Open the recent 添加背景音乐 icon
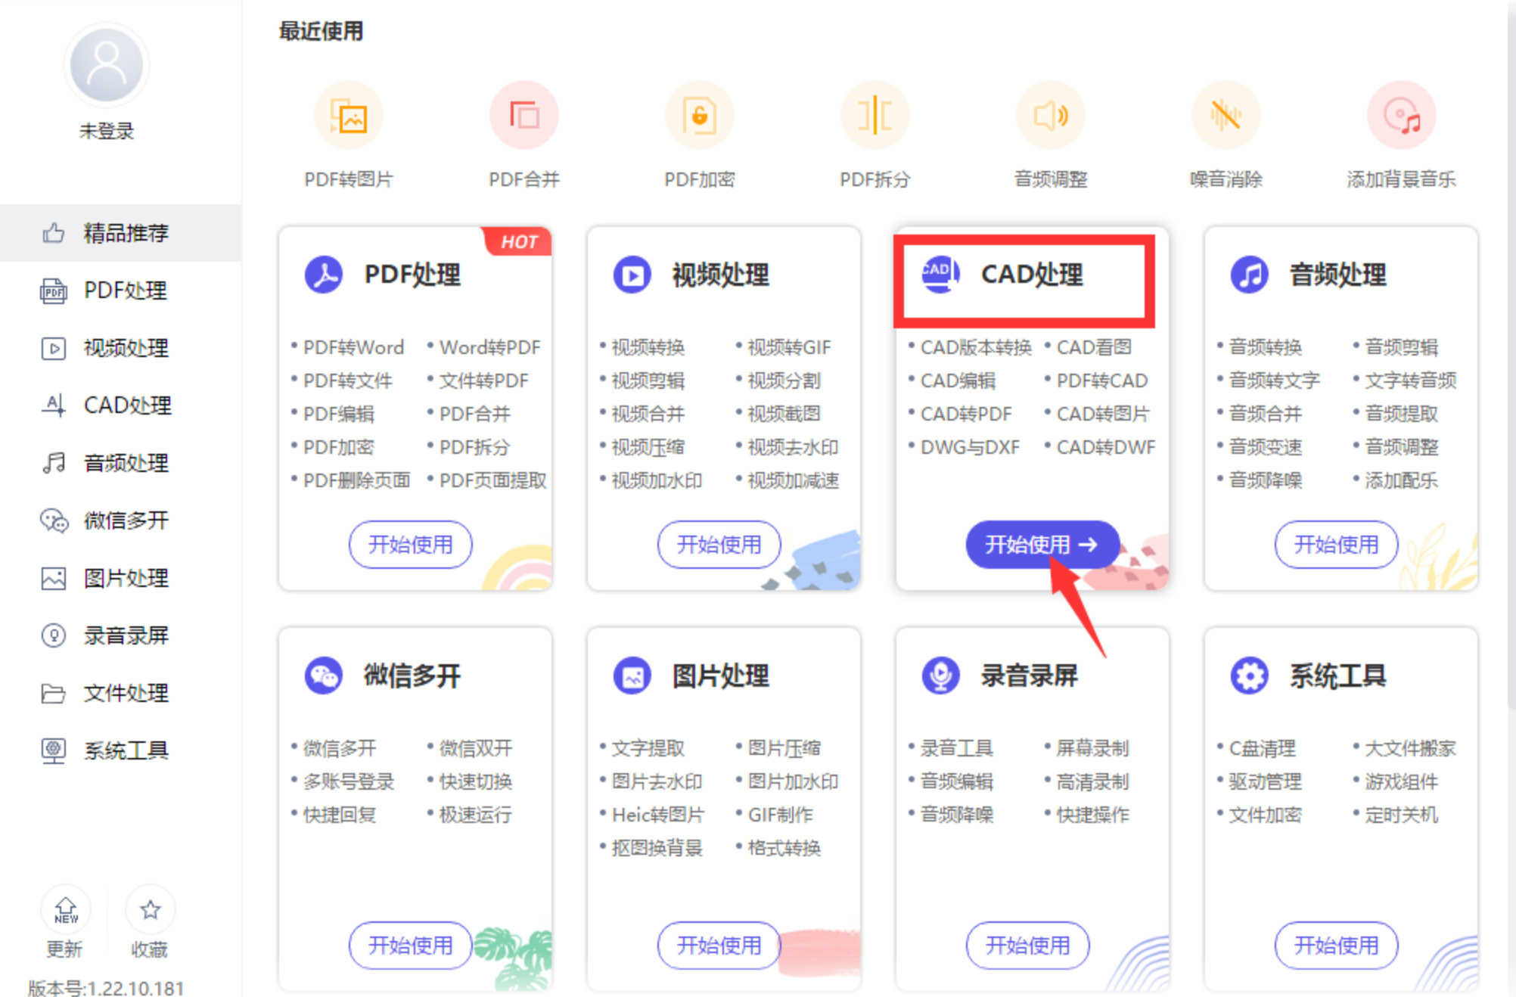The height and width of the screenshot is (997, 1516). (x=1402, y=116)
